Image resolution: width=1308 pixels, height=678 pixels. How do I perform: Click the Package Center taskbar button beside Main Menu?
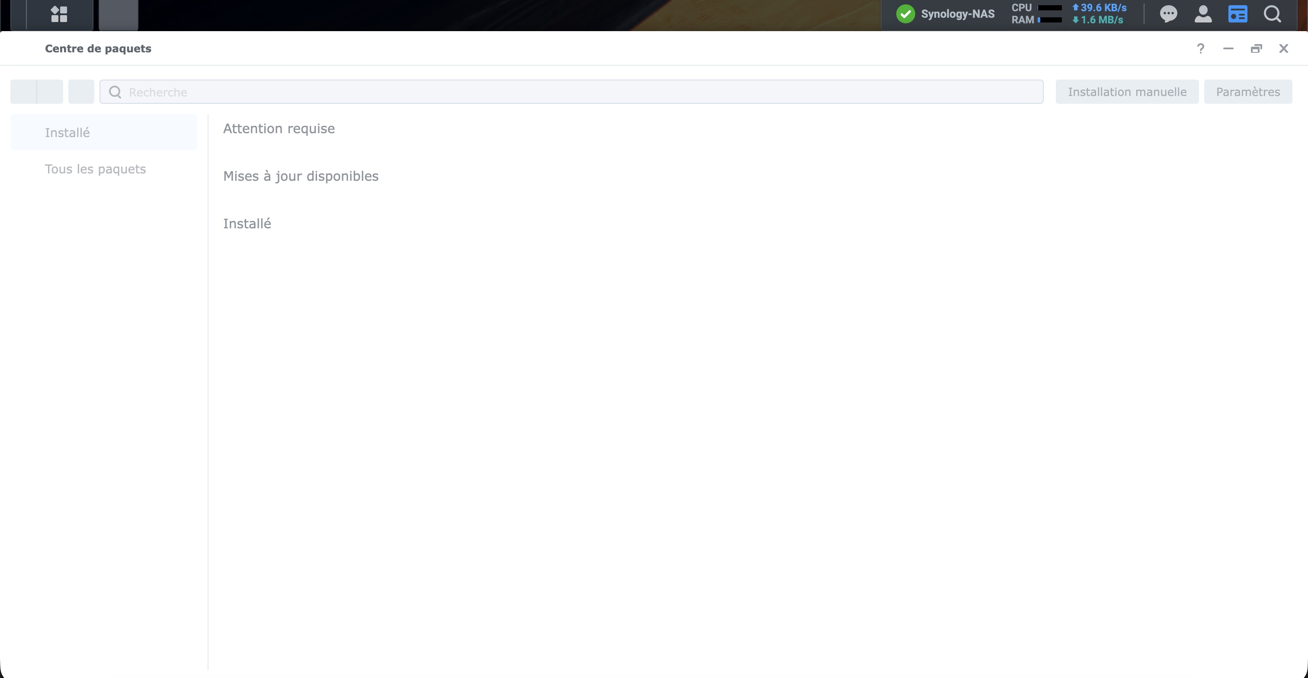point(118,14)
